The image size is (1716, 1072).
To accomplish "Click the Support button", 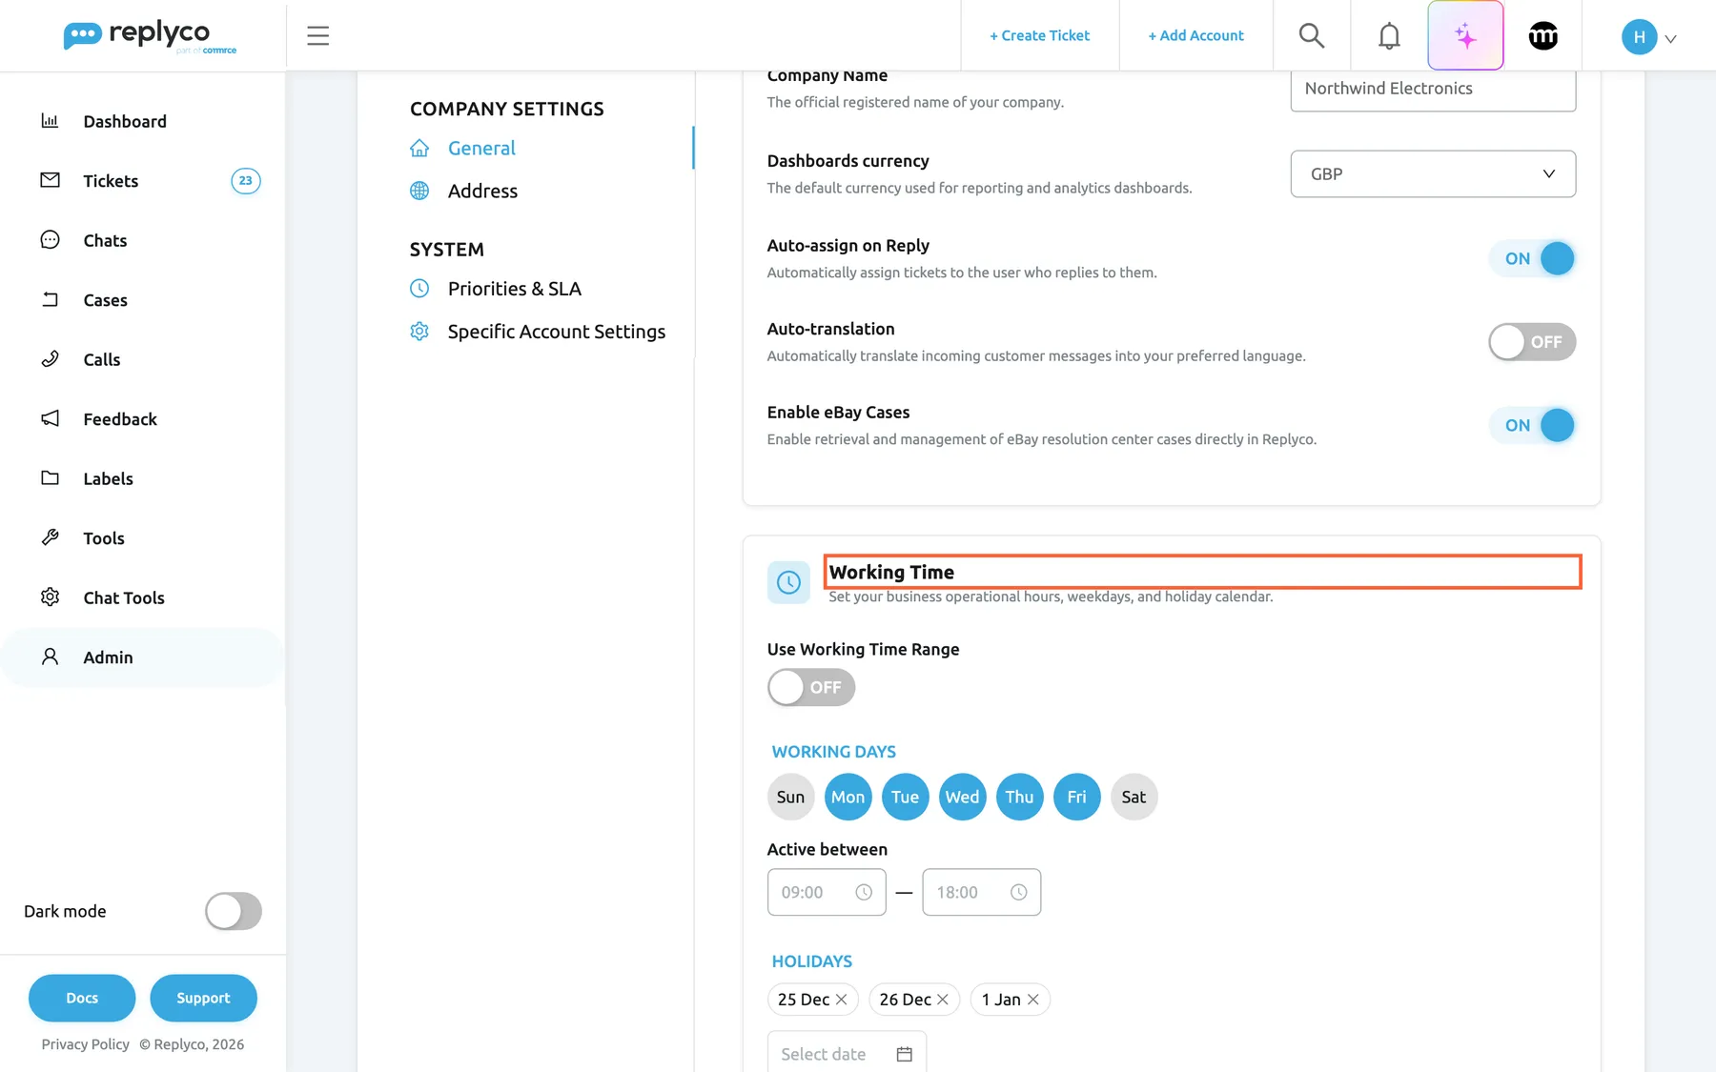I will (203, 998).
